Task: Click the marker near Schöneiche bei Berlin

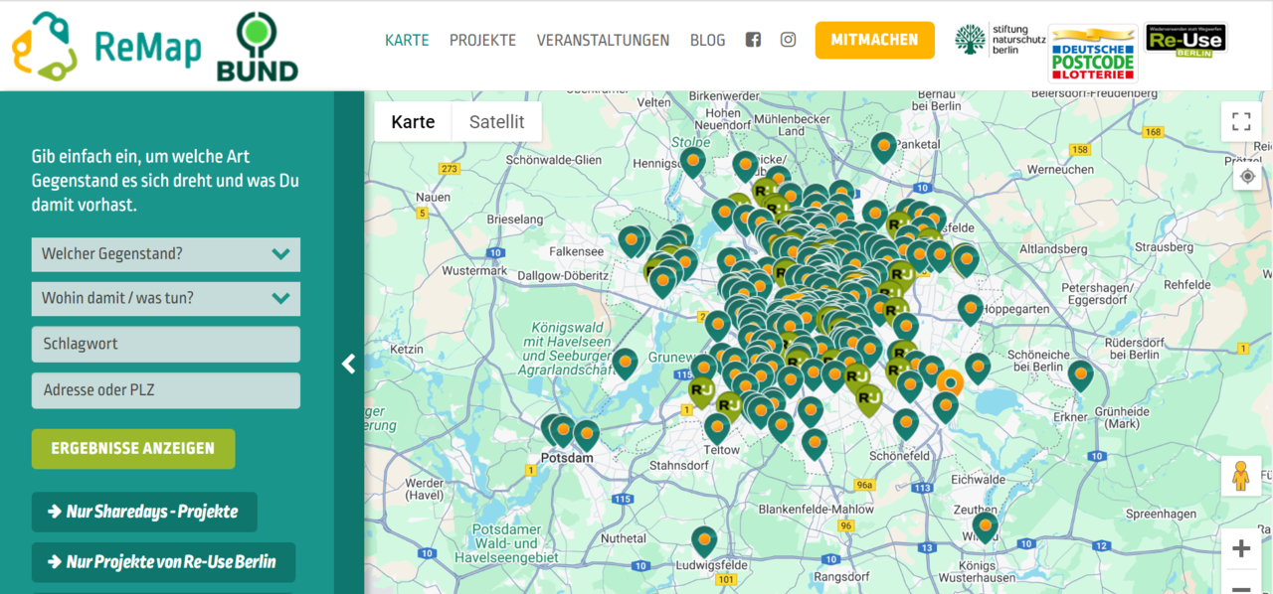Action: point(1080,374)
